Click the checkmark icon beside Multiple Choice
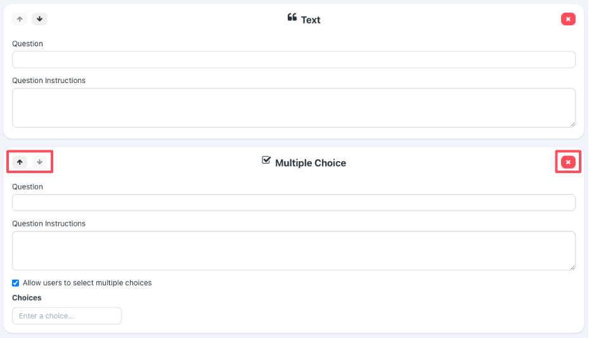Viewport: 589px width, 338px height. [266, 160]
